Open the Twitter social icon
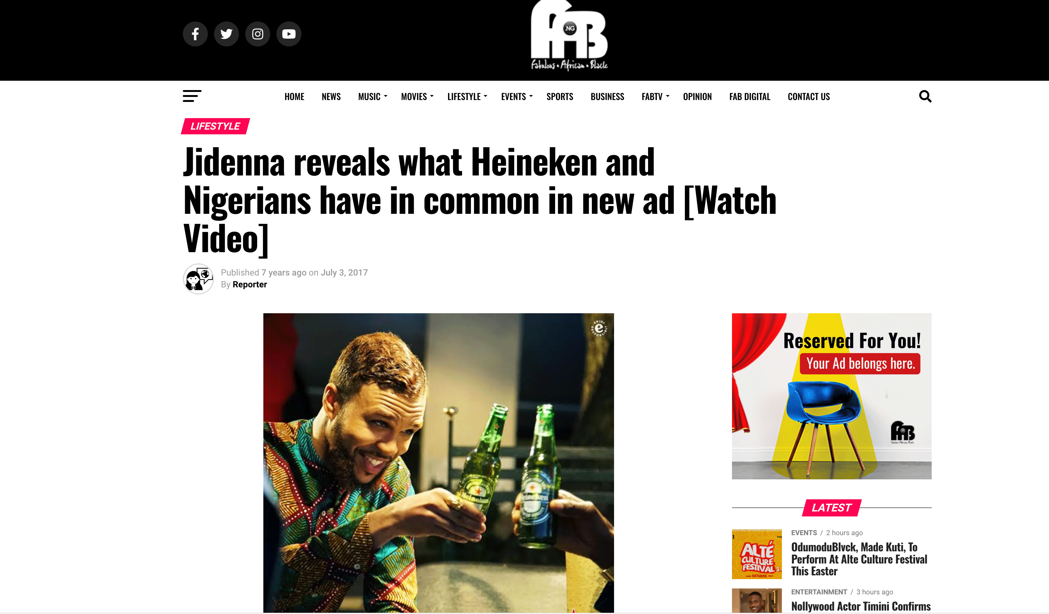This screenshot has height=614, width=1049. (x=226, y=34)
